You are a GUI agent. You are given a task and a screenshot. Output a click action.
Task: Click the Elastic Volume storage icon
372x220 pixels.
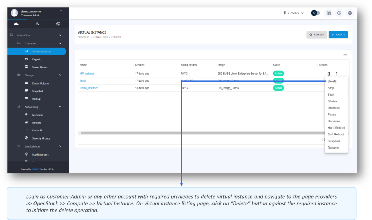click(x=26, y=83)
